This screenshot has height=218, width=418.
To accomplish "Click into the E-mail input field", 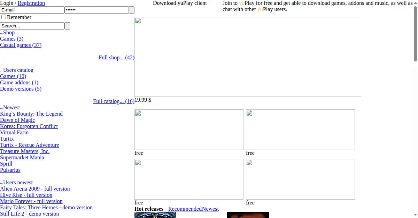I will tap(32, 10).
